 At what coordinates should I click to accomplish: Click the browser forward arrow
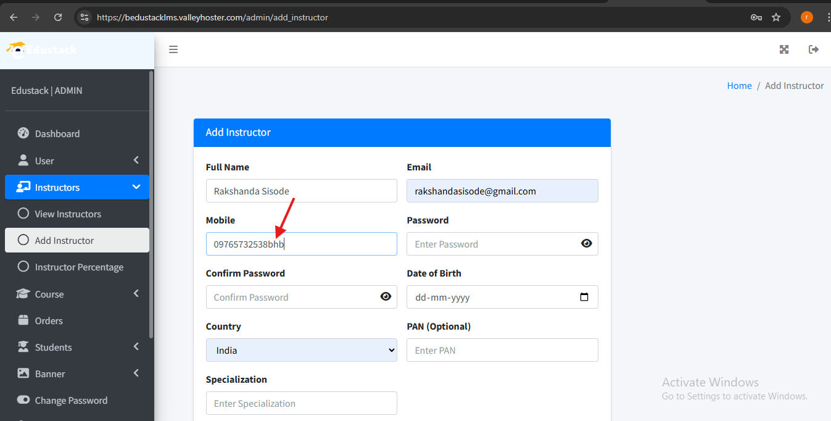click(x=36, y=17)
